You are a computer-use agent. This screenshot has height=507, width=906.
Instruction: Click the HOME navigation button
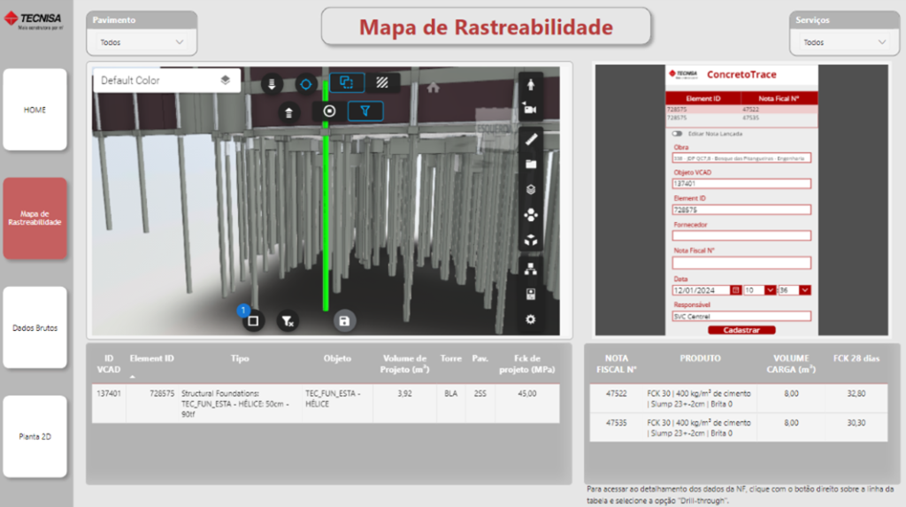pos(35,110)
